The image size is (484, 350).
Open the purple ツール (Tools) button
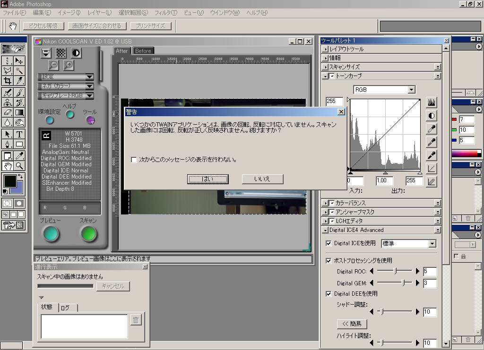pyautogui.click(x=90, y=120)
